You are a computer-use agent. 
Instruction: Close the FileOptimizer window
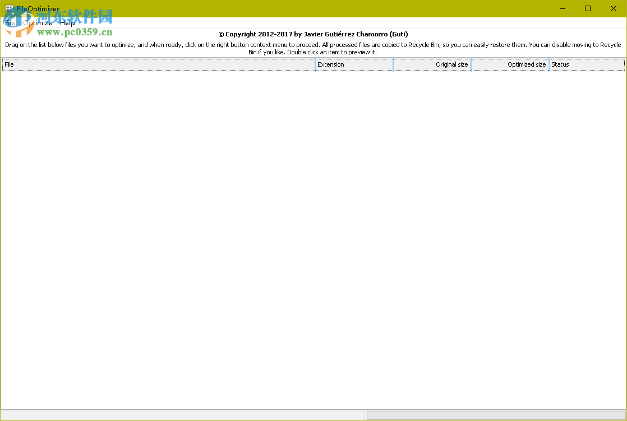coord(613,8)
